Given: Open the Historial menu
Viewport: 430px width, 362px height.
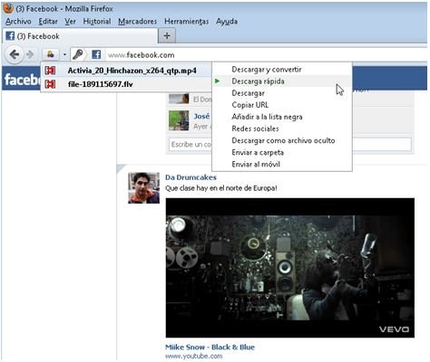Looking at the screenshot, I should pyautogui.click(x=97, y=22).
